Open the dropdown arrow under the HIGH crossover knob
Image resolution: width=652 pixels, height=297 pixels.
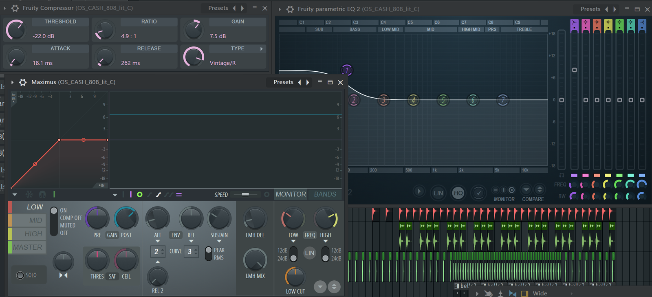(x=325, y=241)
